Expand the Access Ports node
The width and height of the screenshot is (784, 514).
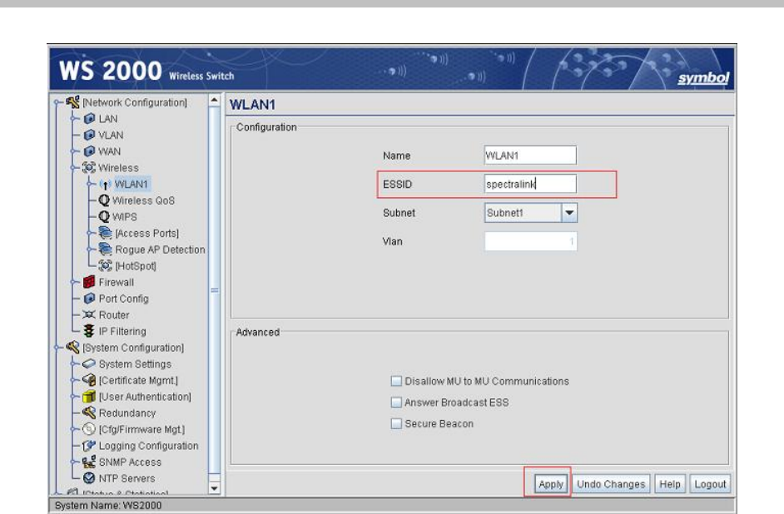90,233
